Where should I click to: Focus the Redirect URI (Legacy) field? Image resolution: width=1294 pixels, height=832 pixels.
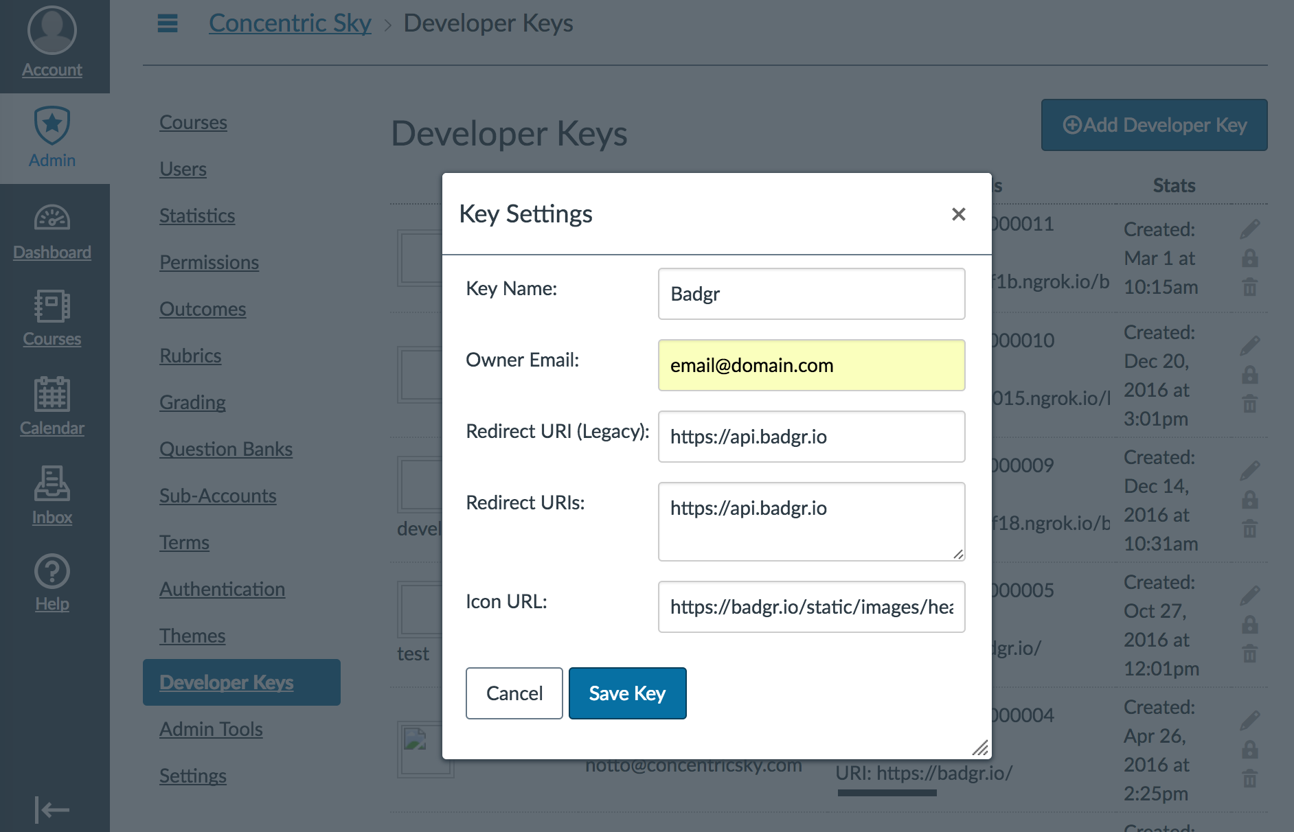[812, 437]
